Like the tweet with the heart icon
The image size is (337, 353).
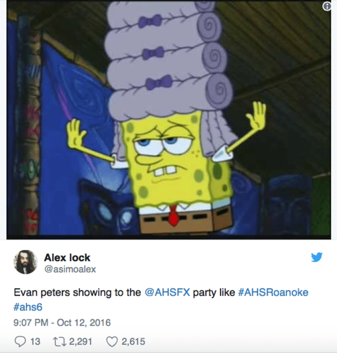112,341
